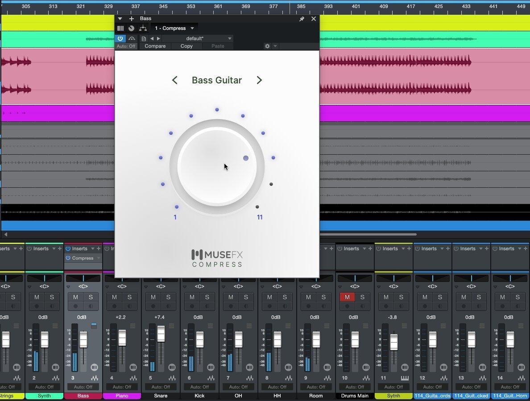Screen dimensions: 530x401
Task: Toggle all Inserts power on Bass channel
Action: click(x=68, y=248)
